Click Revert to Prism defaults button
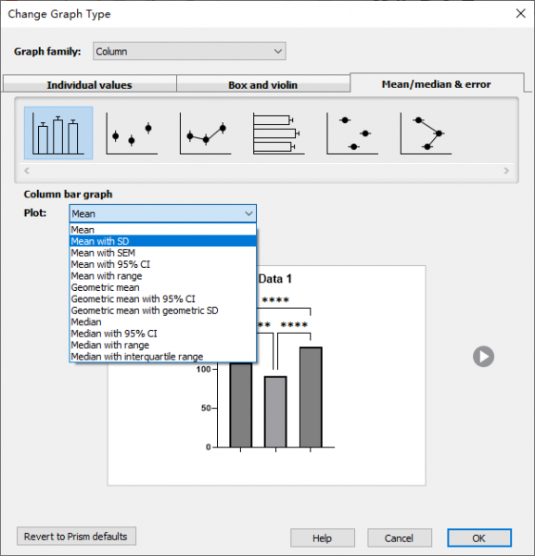Viewport: 535px width, 556px height. pos(76,537)
